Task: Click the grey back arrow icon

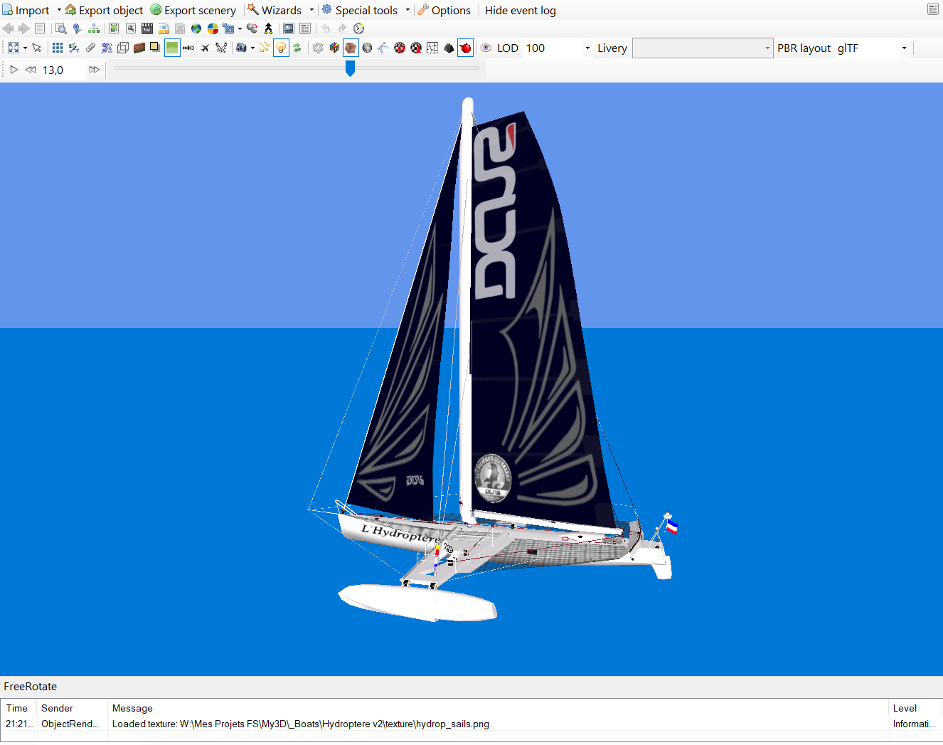Action: 9,28
